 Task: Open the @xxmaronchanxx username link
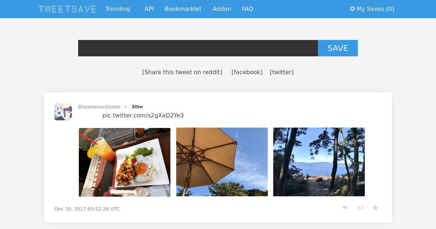(99, 107)
